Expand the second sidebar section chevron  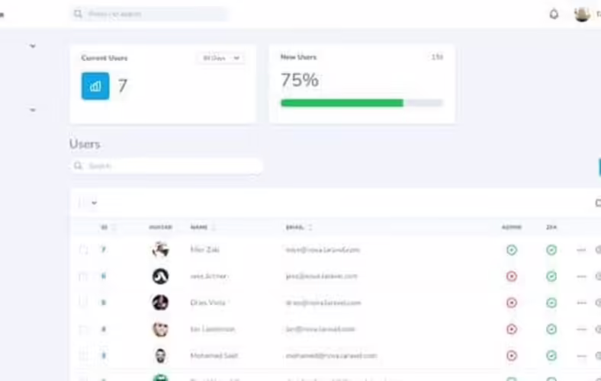click(33, 110)
